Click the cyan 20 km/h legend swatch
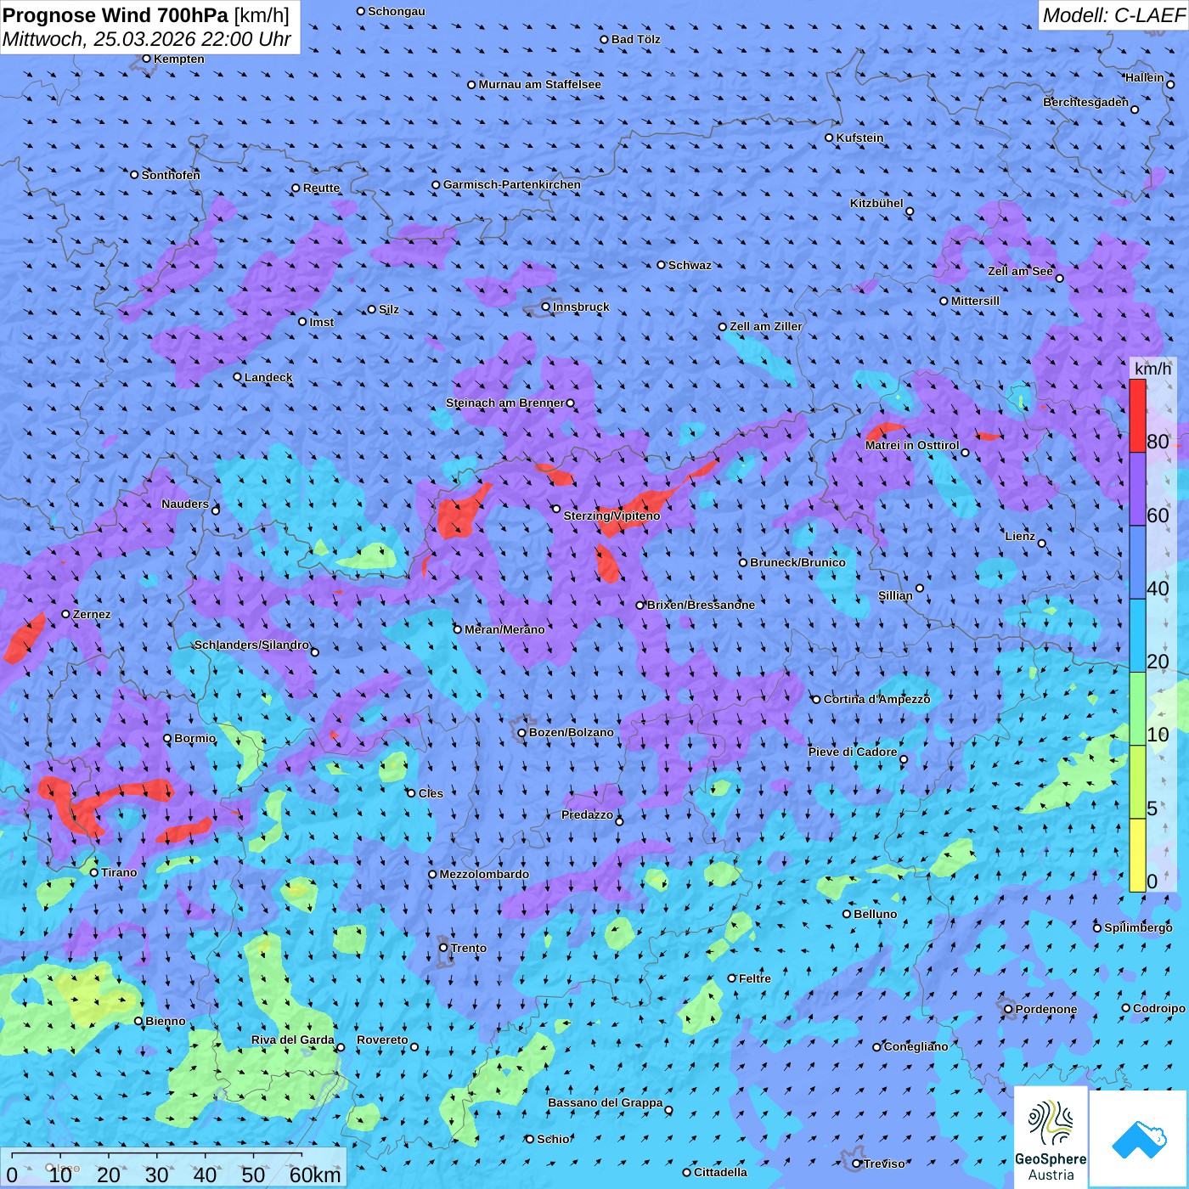The image size is (1189, 1189). coord(1137,636)
